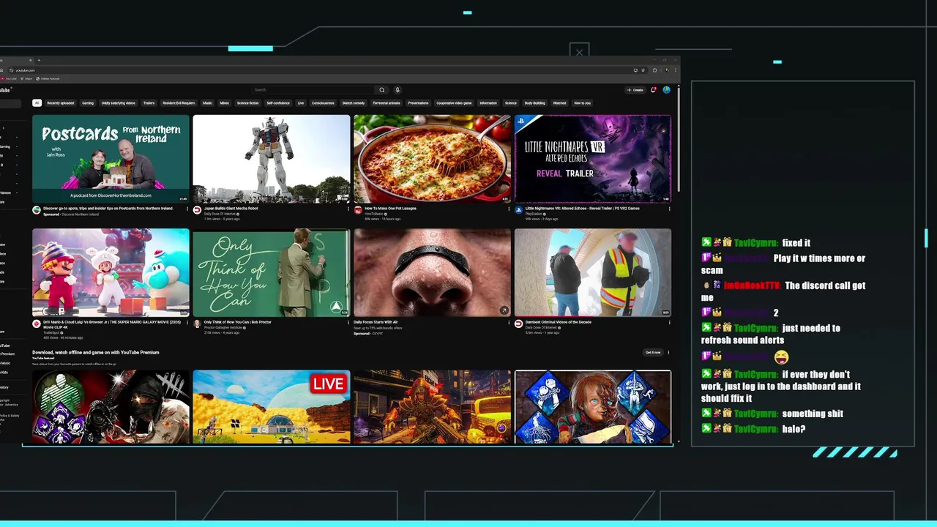Click the YouTube search magnifier icon
Screen dimensions: 937x527
(381, 90)
